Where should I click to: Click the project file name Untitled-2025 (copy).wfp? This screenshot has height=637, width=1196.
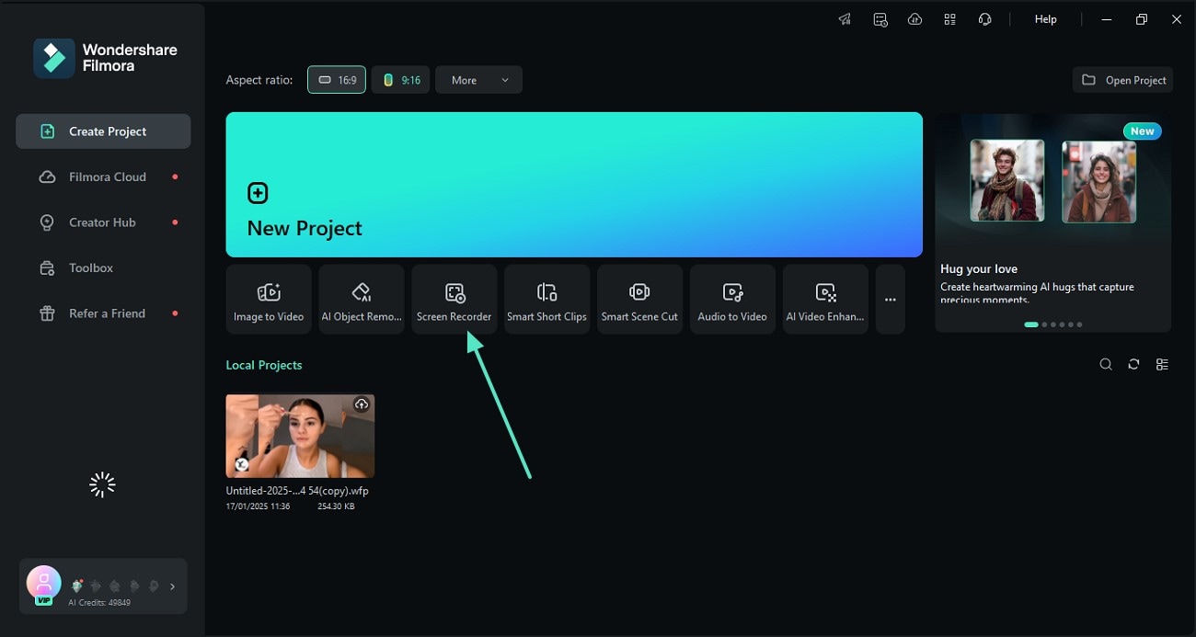click(297, 491)
